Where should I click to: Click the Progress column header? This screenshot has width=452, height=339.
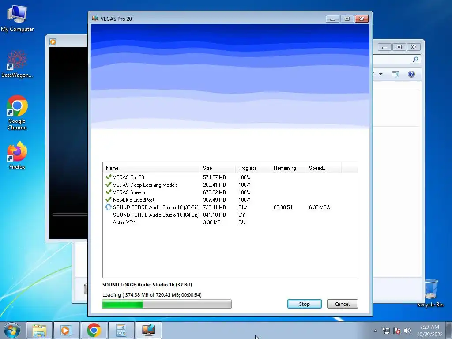[x=253, y=168]
